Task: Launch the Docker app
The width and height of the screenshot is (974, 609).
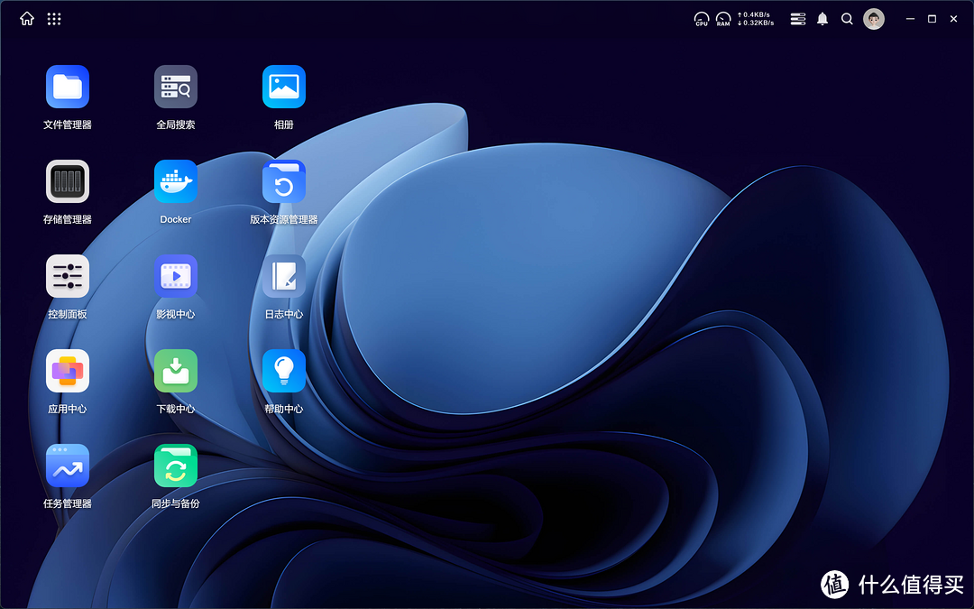Action: [176, 182]
